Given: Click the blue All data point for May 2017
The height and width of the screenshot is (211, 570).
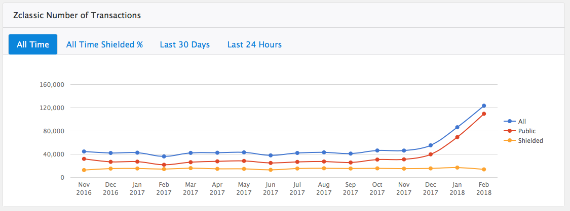Looking at the screenshot, I should pyautogui.click(x=244, y=152).
